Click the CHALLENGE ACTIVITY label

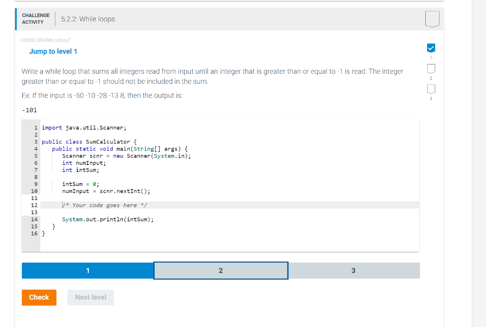(x=36, y=18)
